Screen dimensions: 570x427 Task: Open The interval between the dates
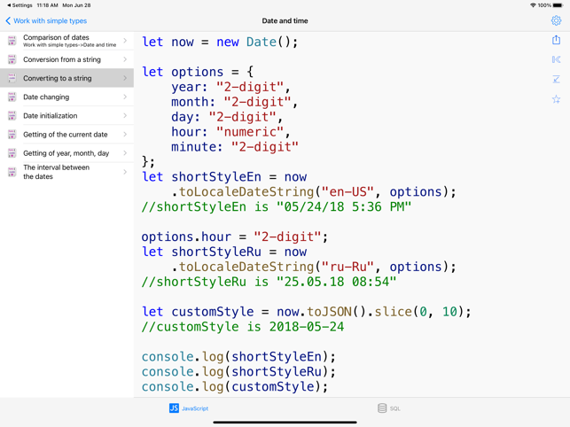pyautogui.click(x=57, y=172)
